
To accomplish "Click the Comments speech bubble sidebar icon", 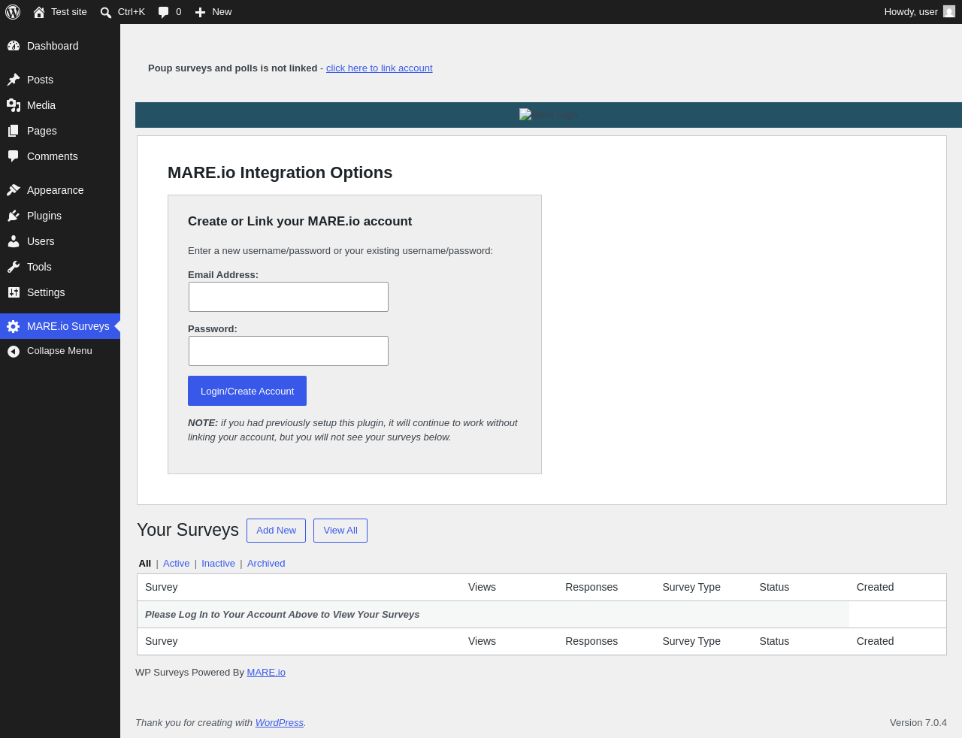I will tap(14, 156).
